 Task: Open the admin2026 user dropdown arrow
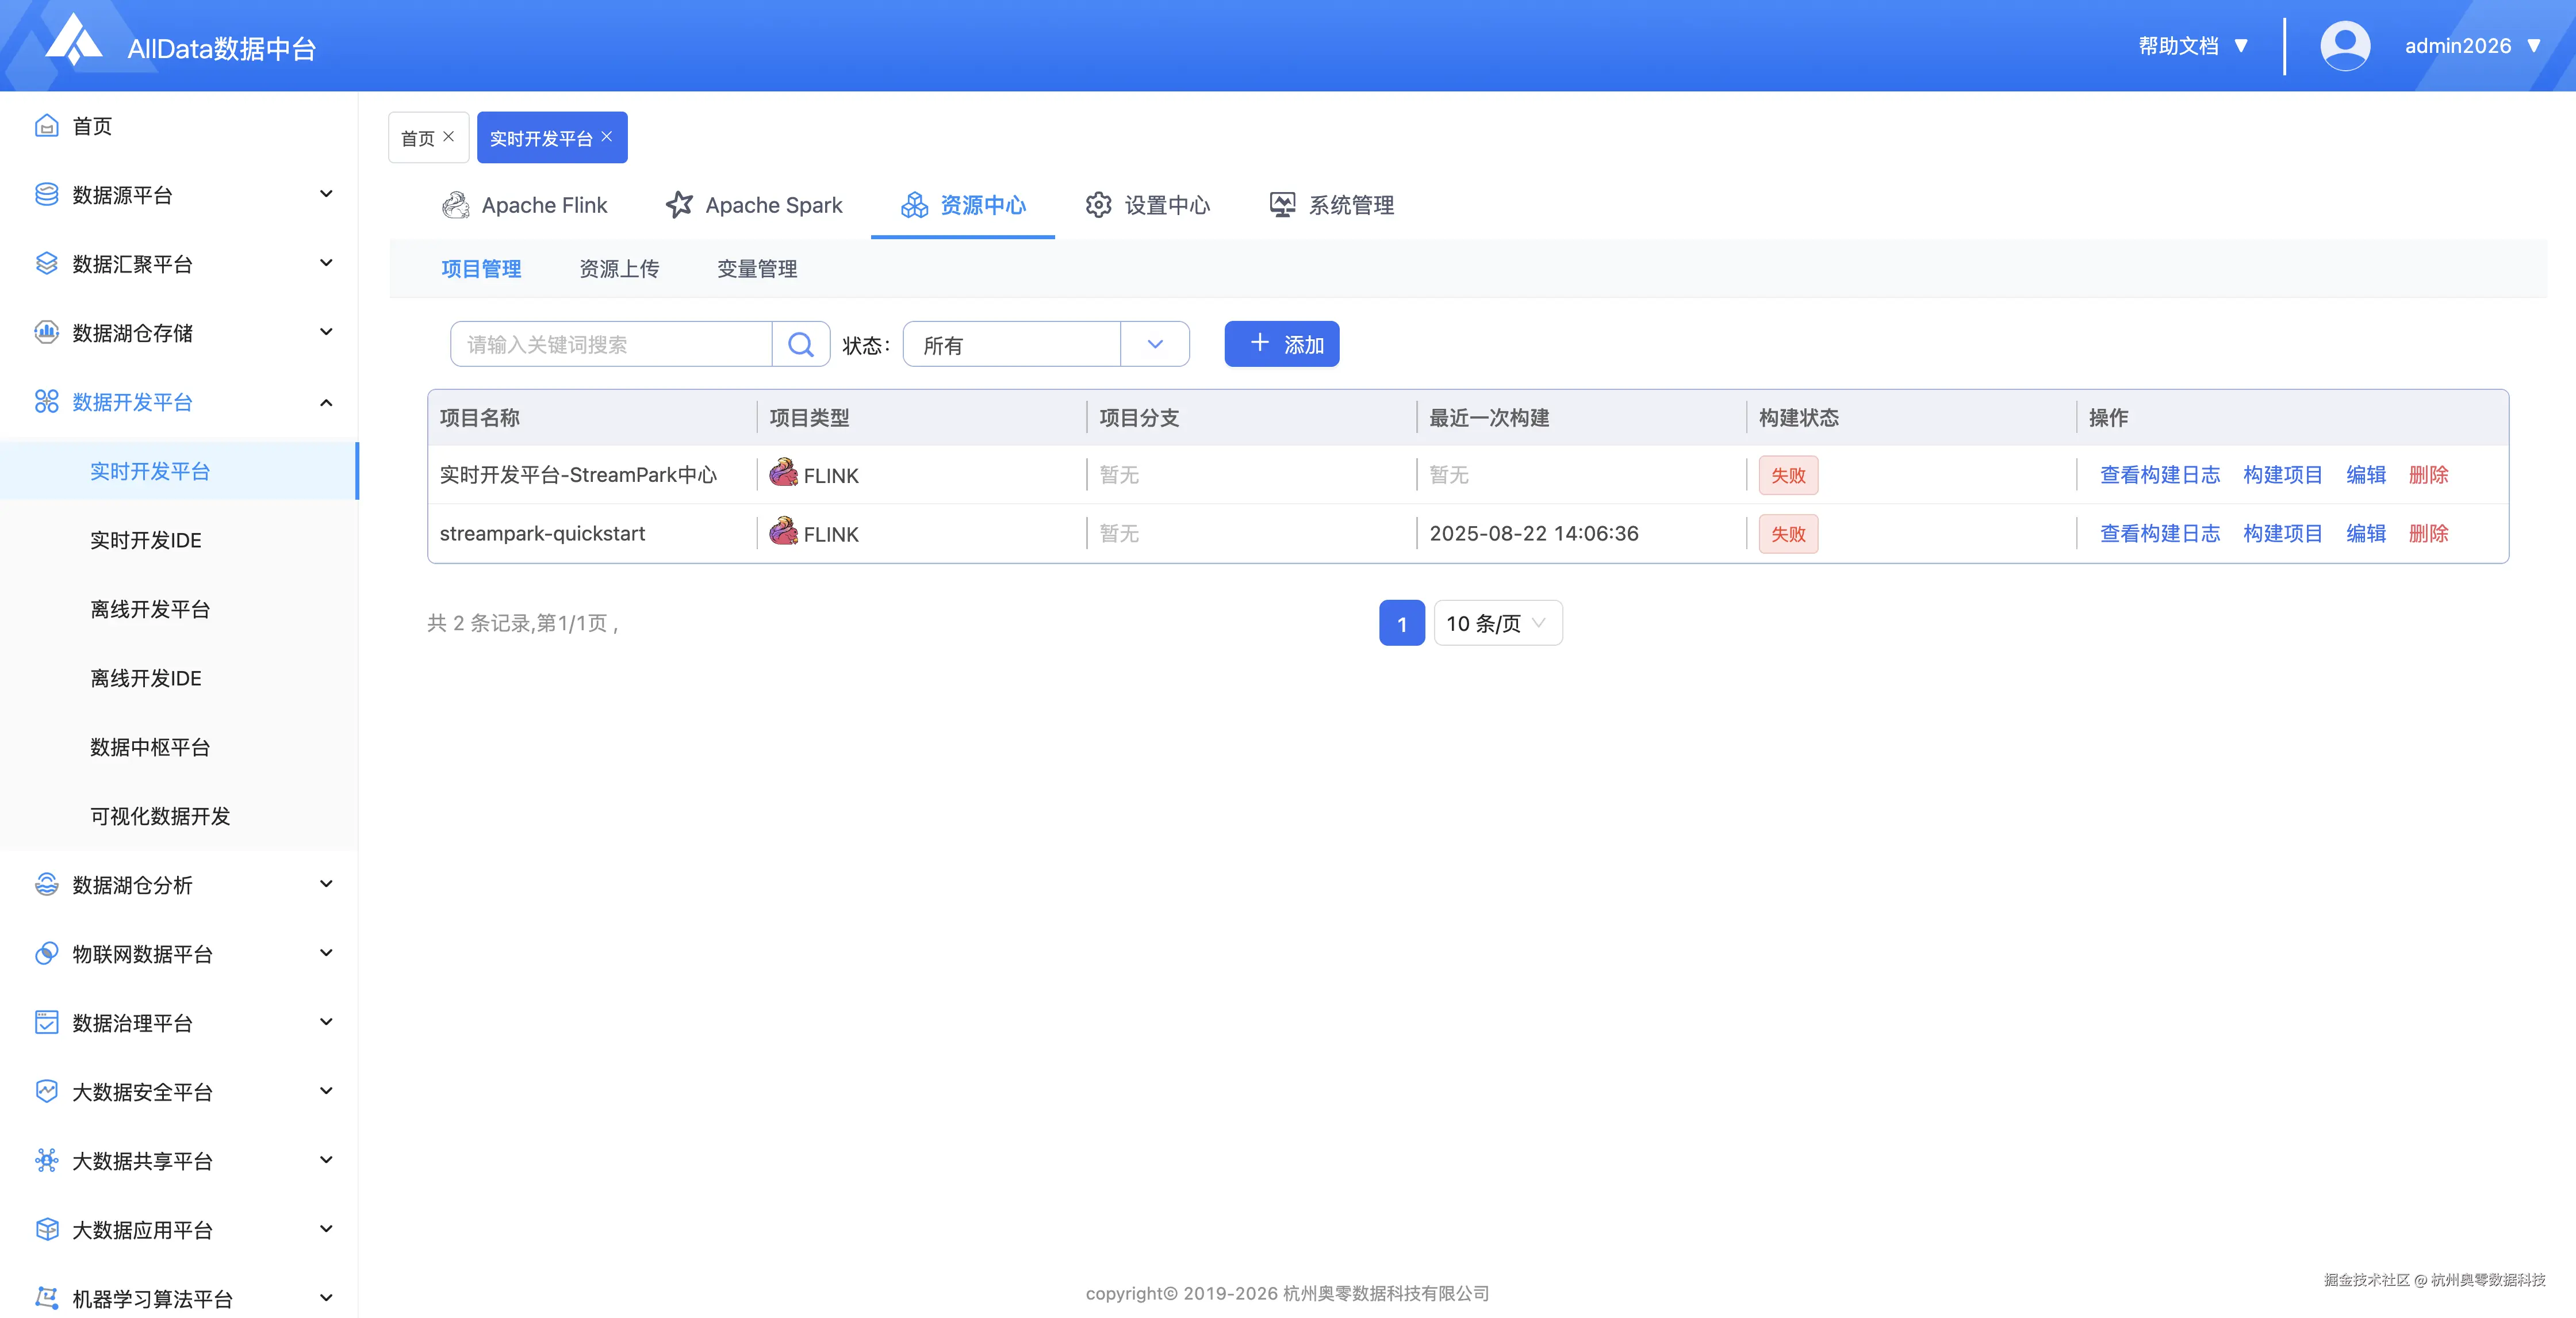pyautogui.click(x=2534, y=46)
